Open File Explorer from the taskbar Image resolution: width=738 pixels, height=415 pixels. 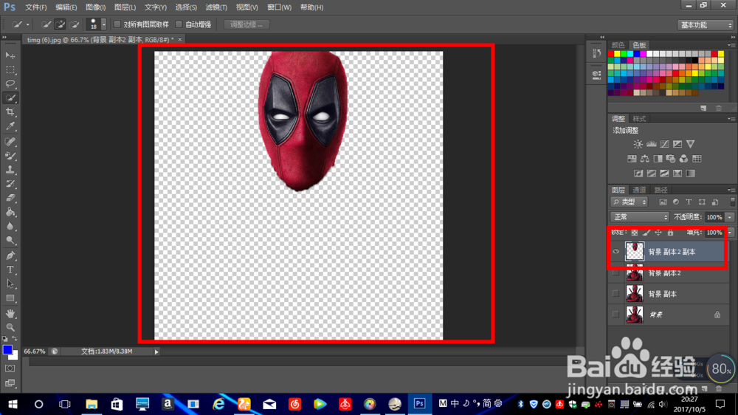(92, 404)
